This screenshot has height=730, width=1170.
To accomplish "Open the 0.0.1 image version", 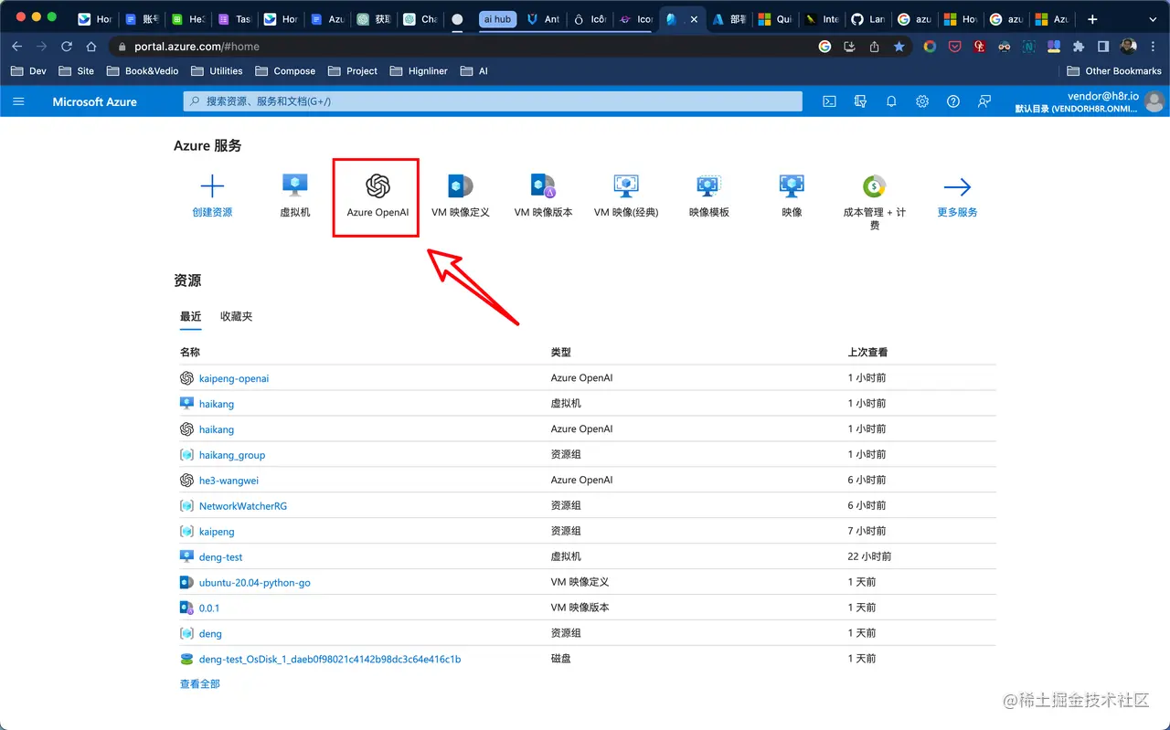I will (209, 608).
